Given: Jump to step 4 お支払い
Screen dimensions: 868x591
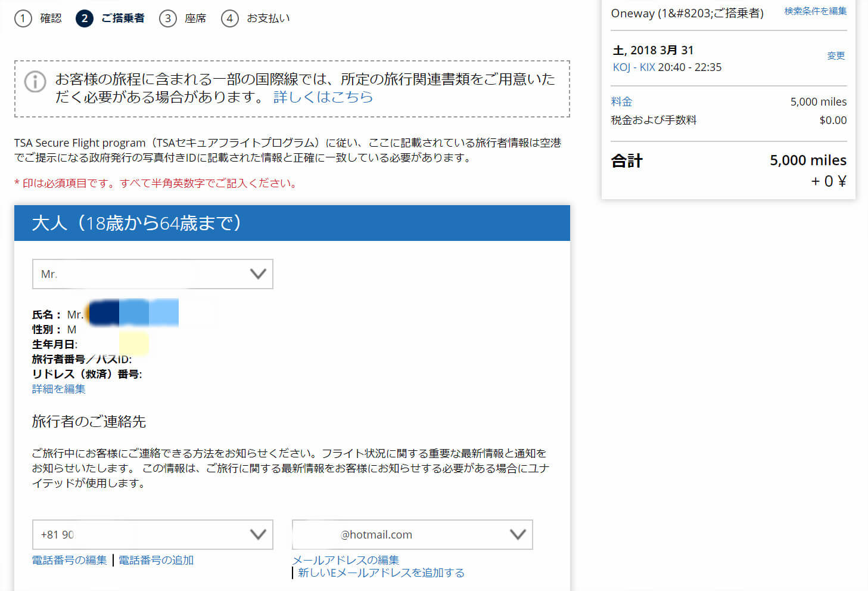Looking at the screenshot, I should pyautogui.click(x=230, y=18).
